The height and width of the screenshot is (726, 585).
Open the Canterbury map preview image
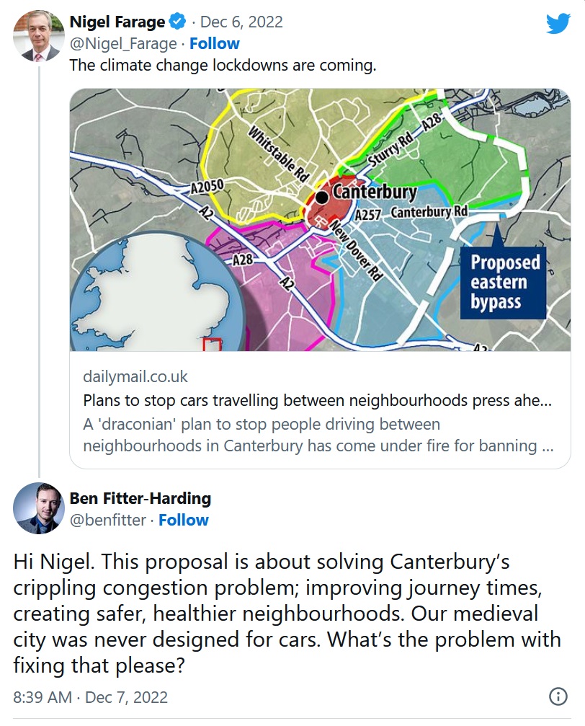pos(319,220)
